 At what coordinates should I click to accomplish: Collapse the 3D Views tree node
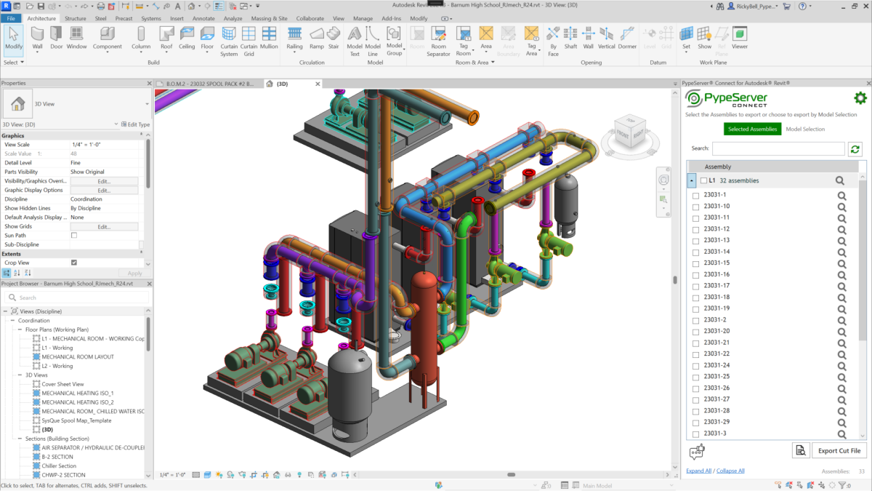[20, 375]
